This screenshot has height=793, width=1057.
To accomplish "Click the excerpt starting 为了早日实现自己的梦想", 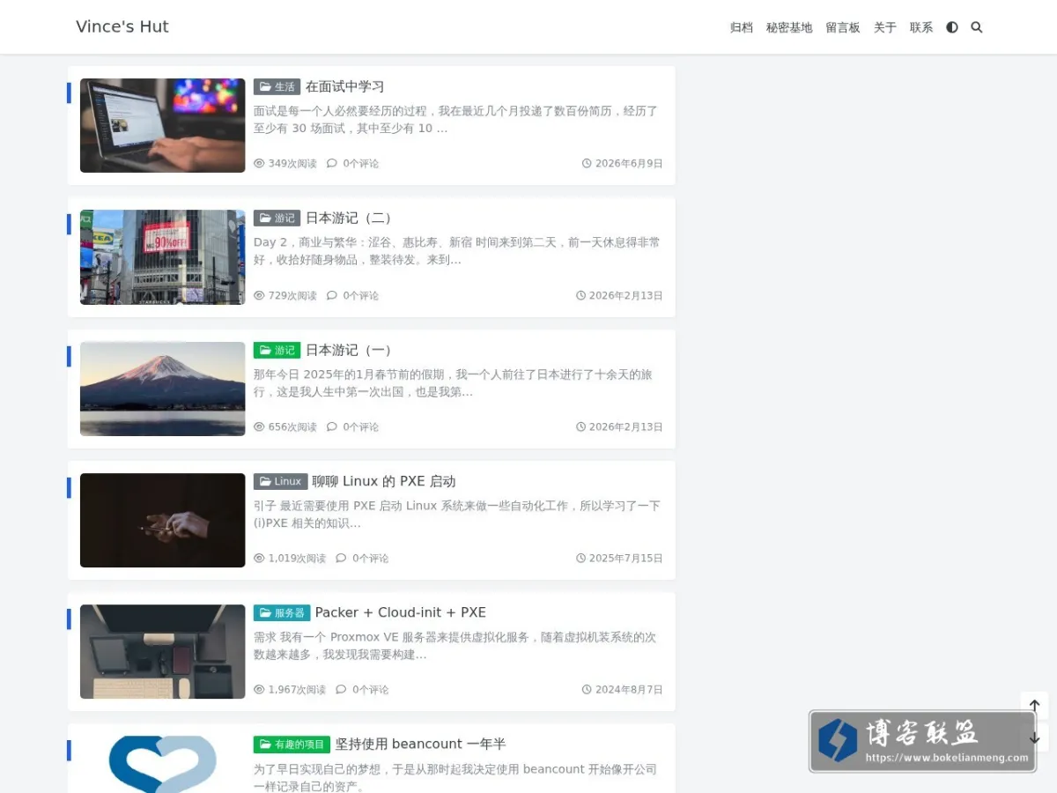I will 455,776.
